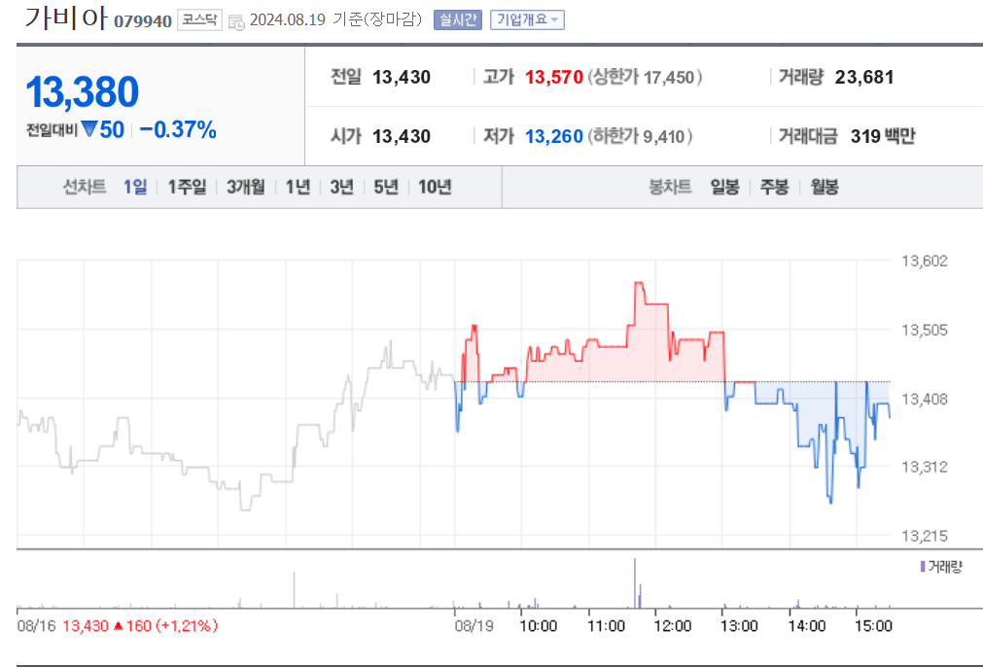Click the 13,505 price axis label
The image size is (983, 667).
click(925, 330)
